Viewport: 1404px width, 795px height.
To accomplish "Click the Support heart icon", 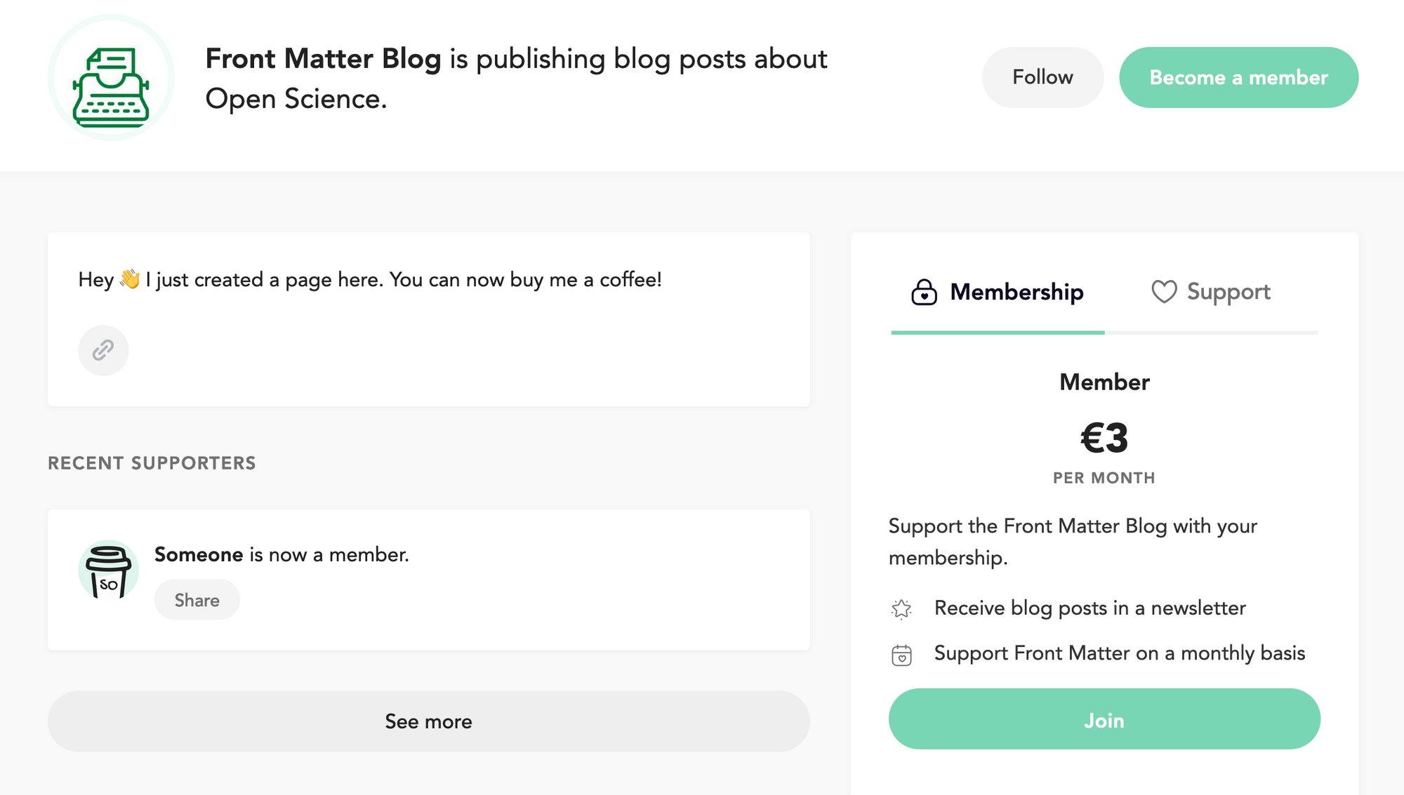I will (x=1163, y=292).
